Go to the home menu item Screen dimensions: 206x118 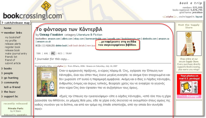coord(8,28)
